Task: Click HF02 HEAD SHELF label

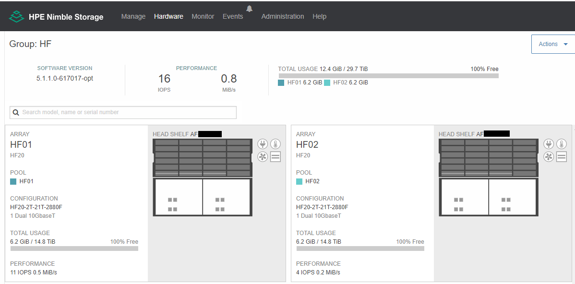Action: pos(456,134)
